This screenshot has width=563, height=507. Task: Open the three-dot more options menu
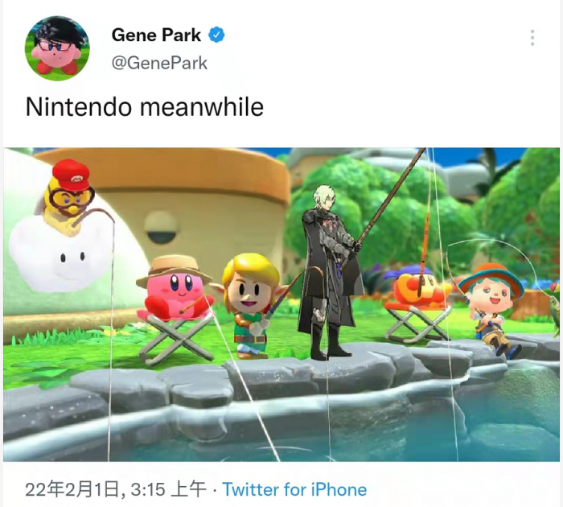(x=532, y=38)
